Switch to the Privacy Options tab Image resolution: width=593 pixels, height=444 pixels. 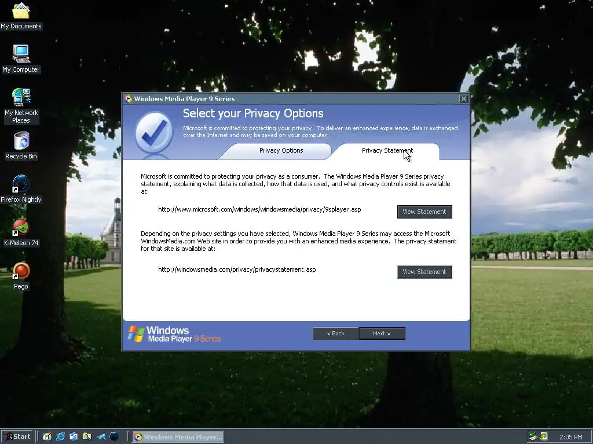281,150
